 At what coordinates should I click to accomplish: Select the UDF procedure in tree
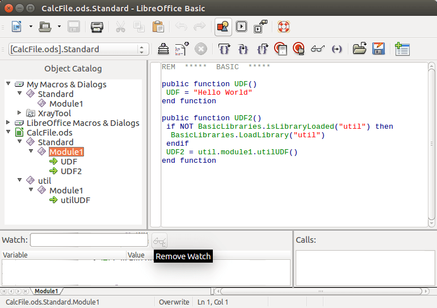69,162
